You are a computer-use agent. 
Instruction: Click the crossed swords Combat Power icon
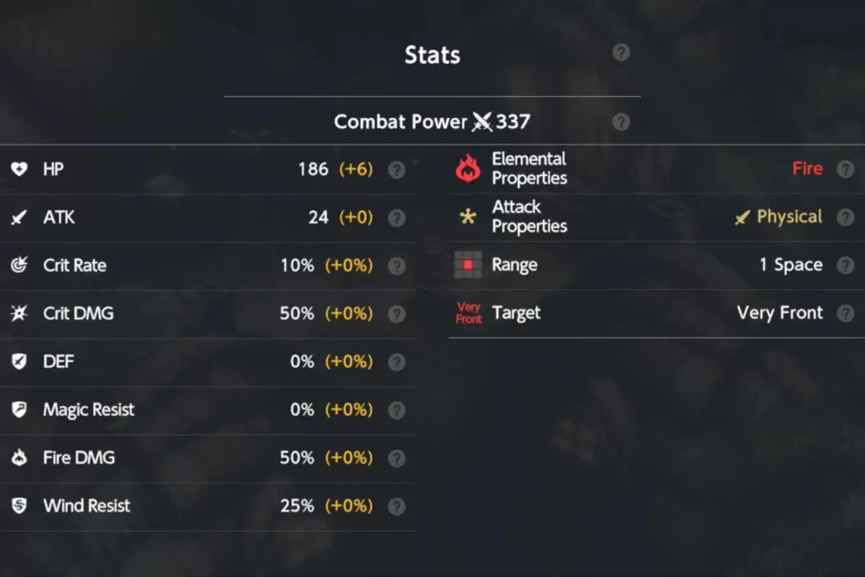click(482, 122)
